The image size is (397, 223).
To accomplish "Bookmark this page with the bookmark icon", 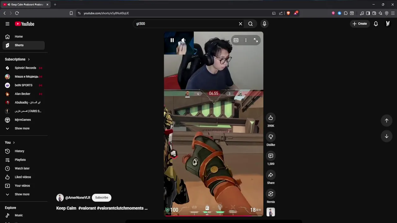I will coord(71,13).
